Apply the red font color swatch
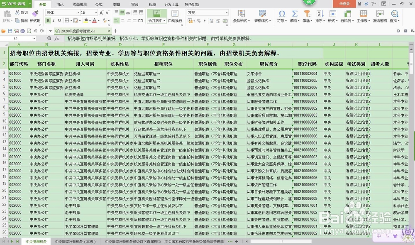 click(94, 20)
